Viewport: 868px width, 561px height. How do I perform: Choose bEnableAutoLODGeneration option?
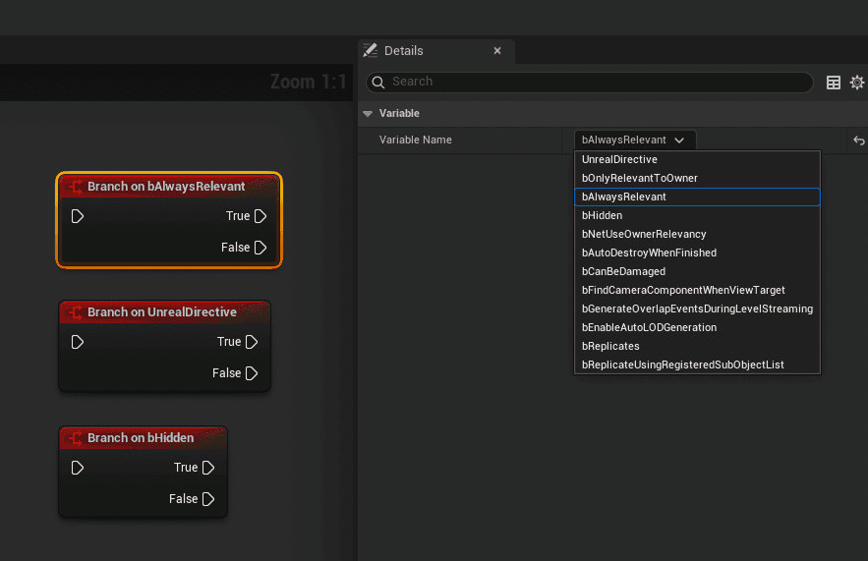[697, 327]
